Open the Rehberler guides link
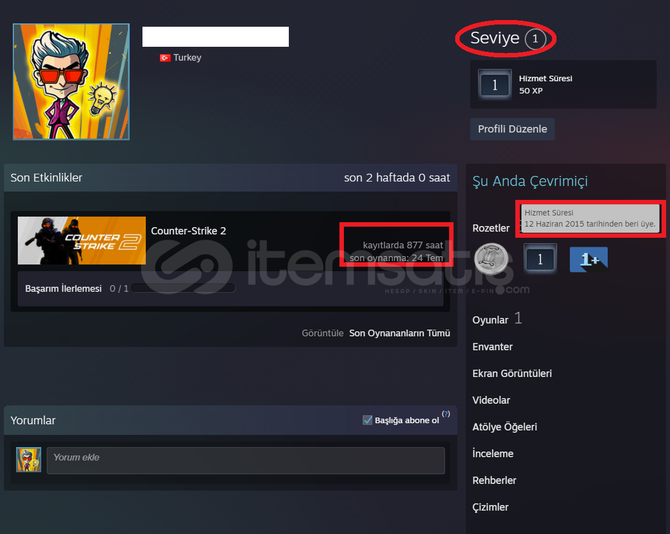The image size is (670, 534). pyautogui.click(x=495, y=481)
